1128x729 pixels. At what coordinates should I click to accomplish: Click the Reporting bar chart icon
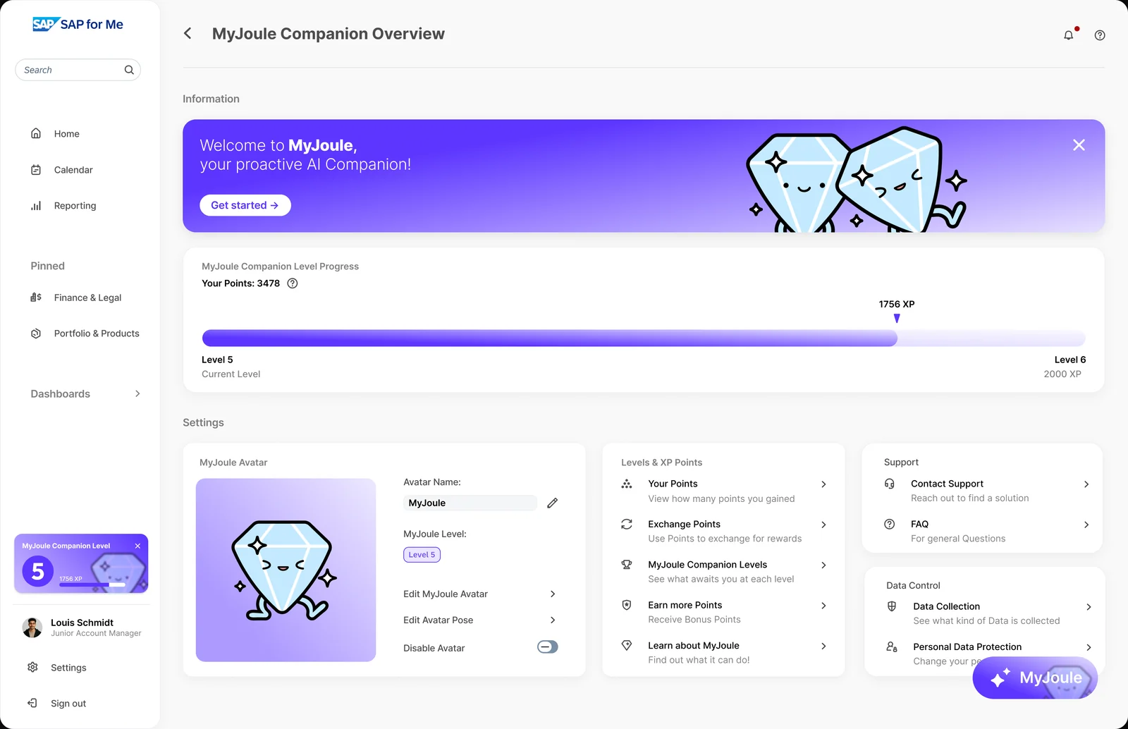pyautogui.click(x=36, y=205)
